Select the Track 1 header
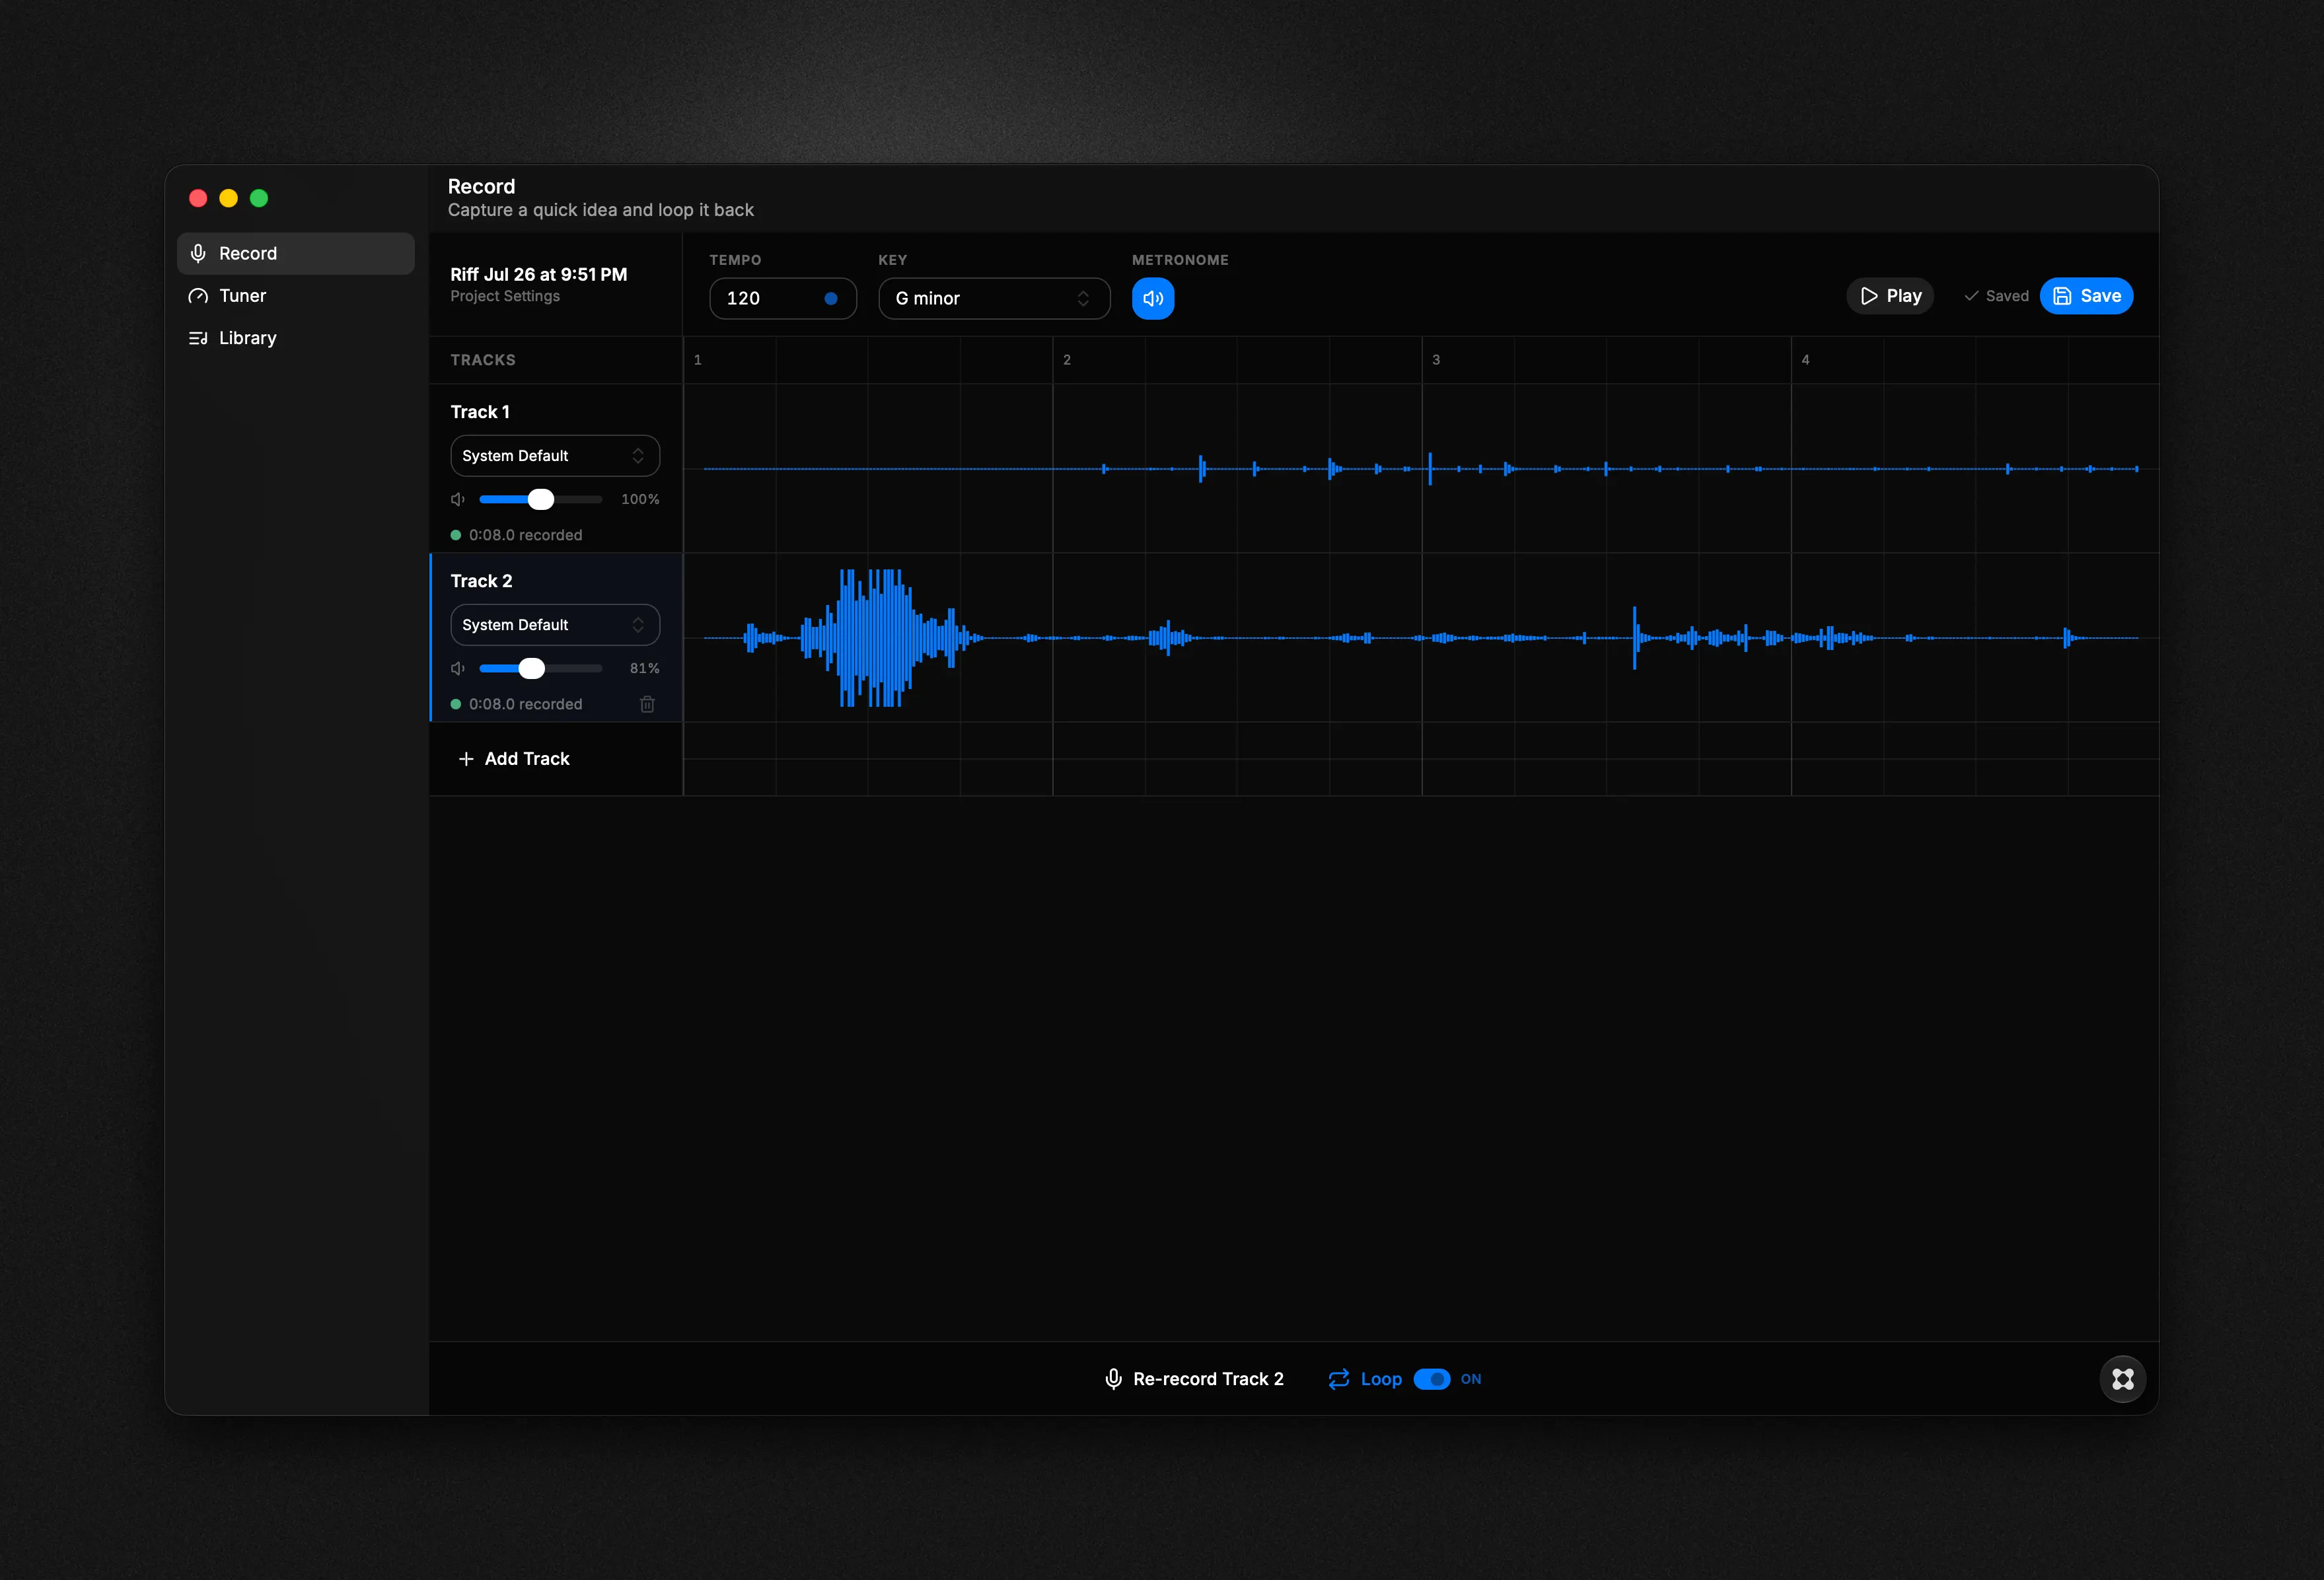The image size is (2324, 1580). (480, 412)
